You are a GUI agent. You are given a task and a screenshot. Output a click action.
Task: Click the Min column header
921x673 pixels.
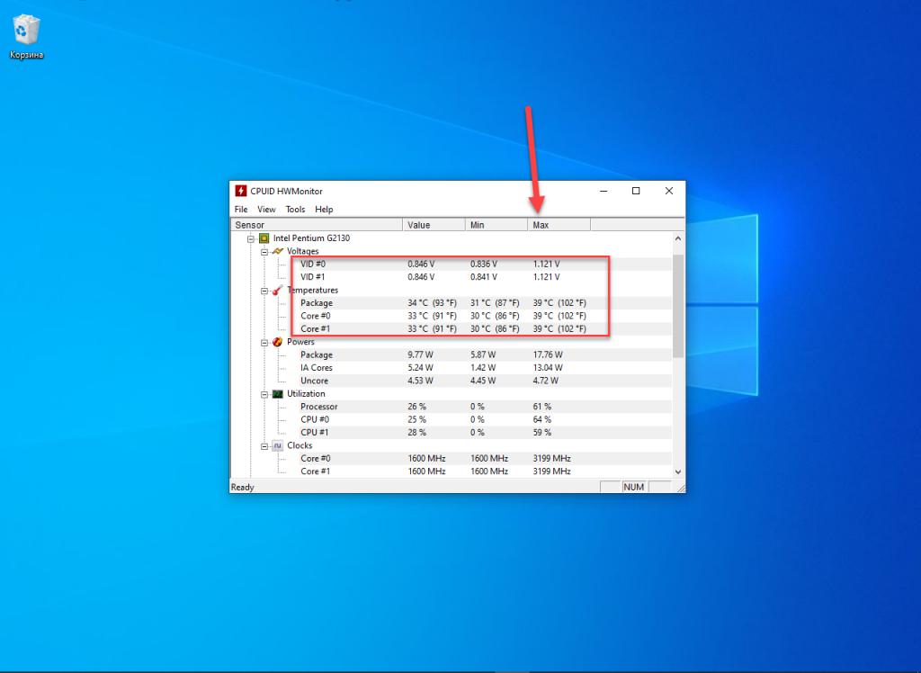pos(496,225)
